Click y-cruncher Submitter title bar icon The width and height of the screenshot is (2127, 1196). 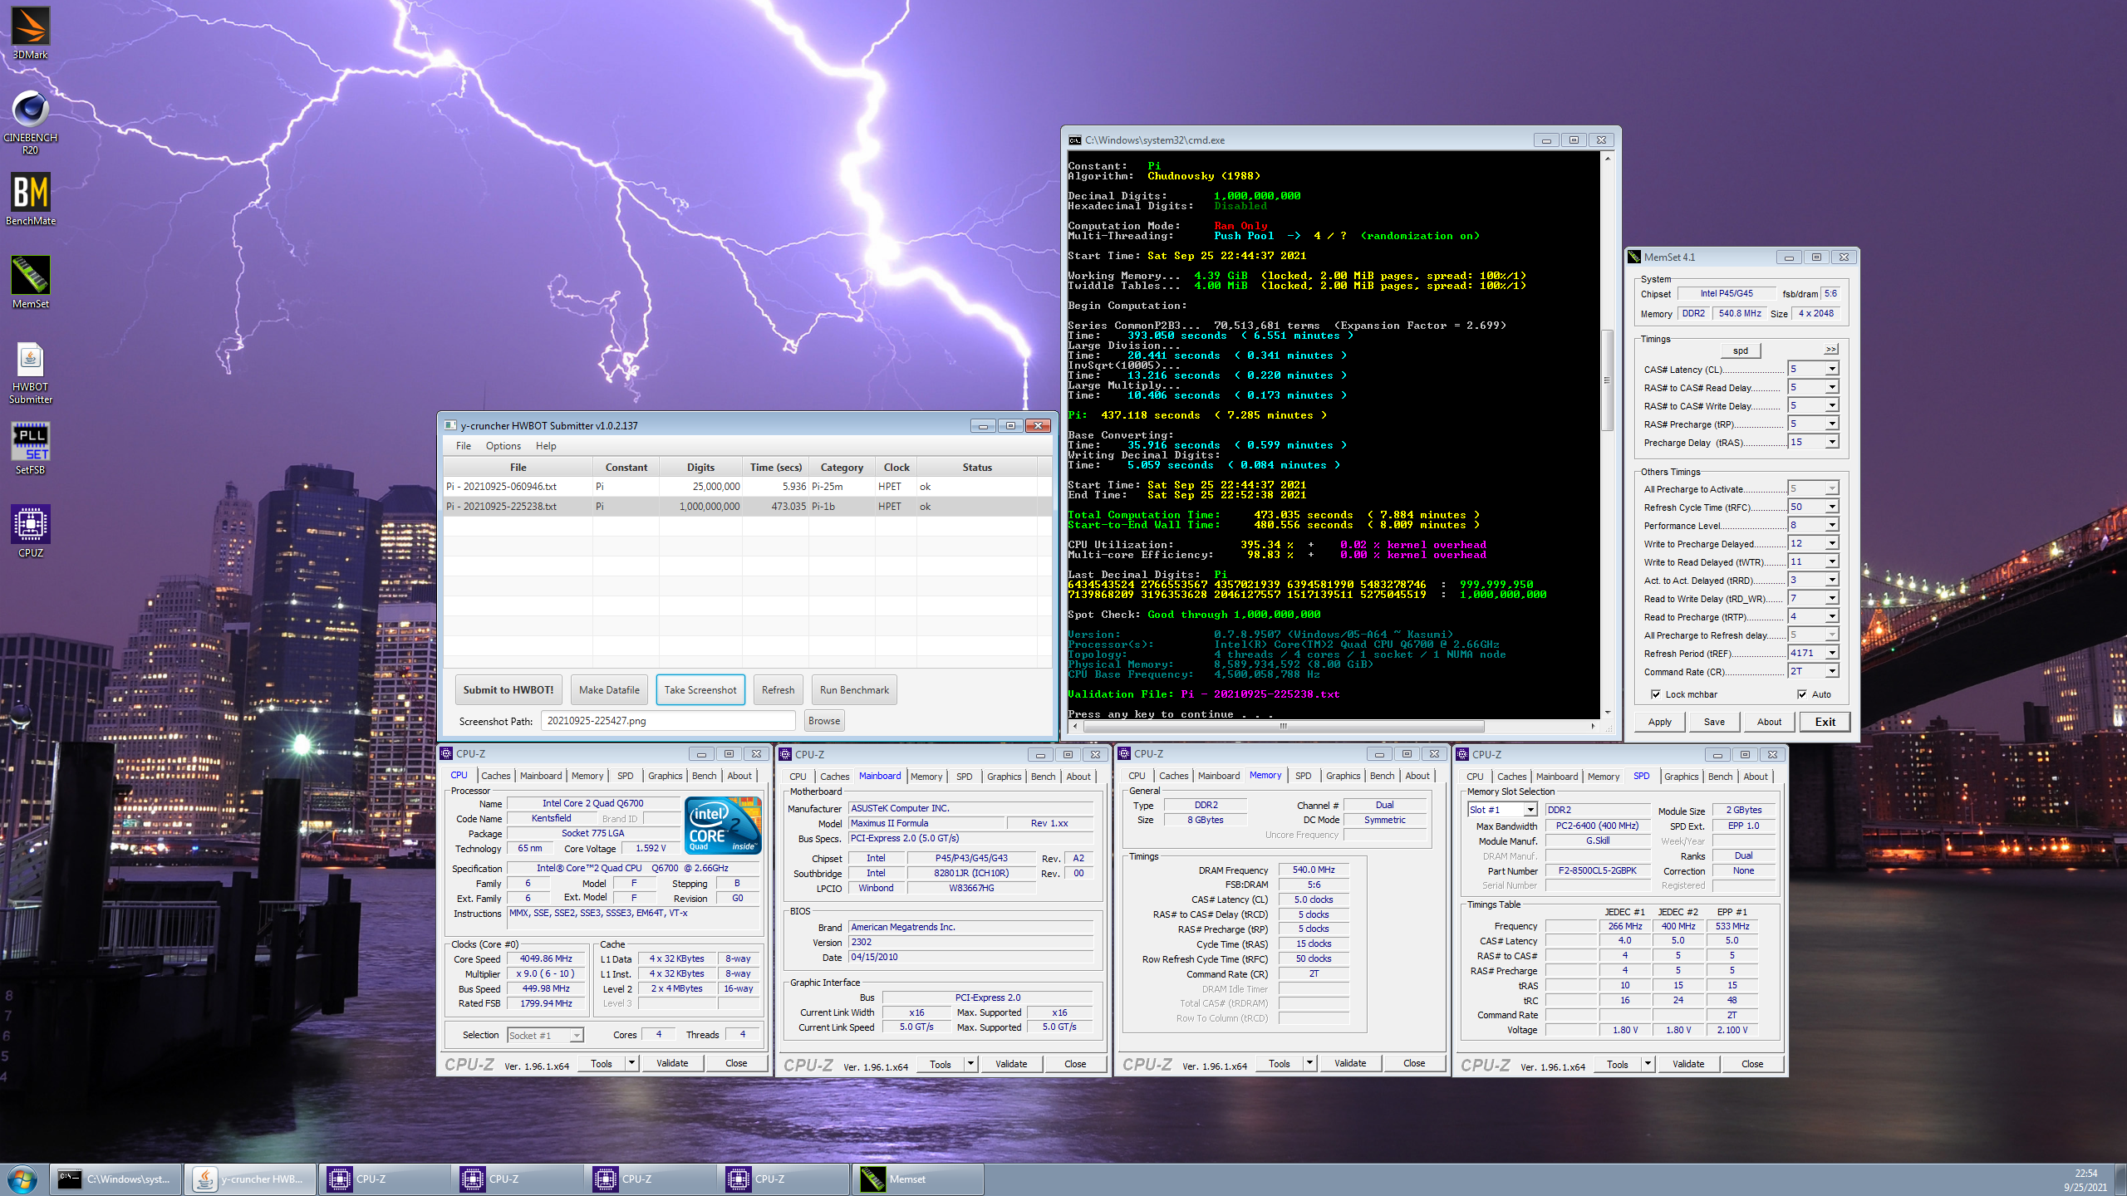tap(450, 425)
